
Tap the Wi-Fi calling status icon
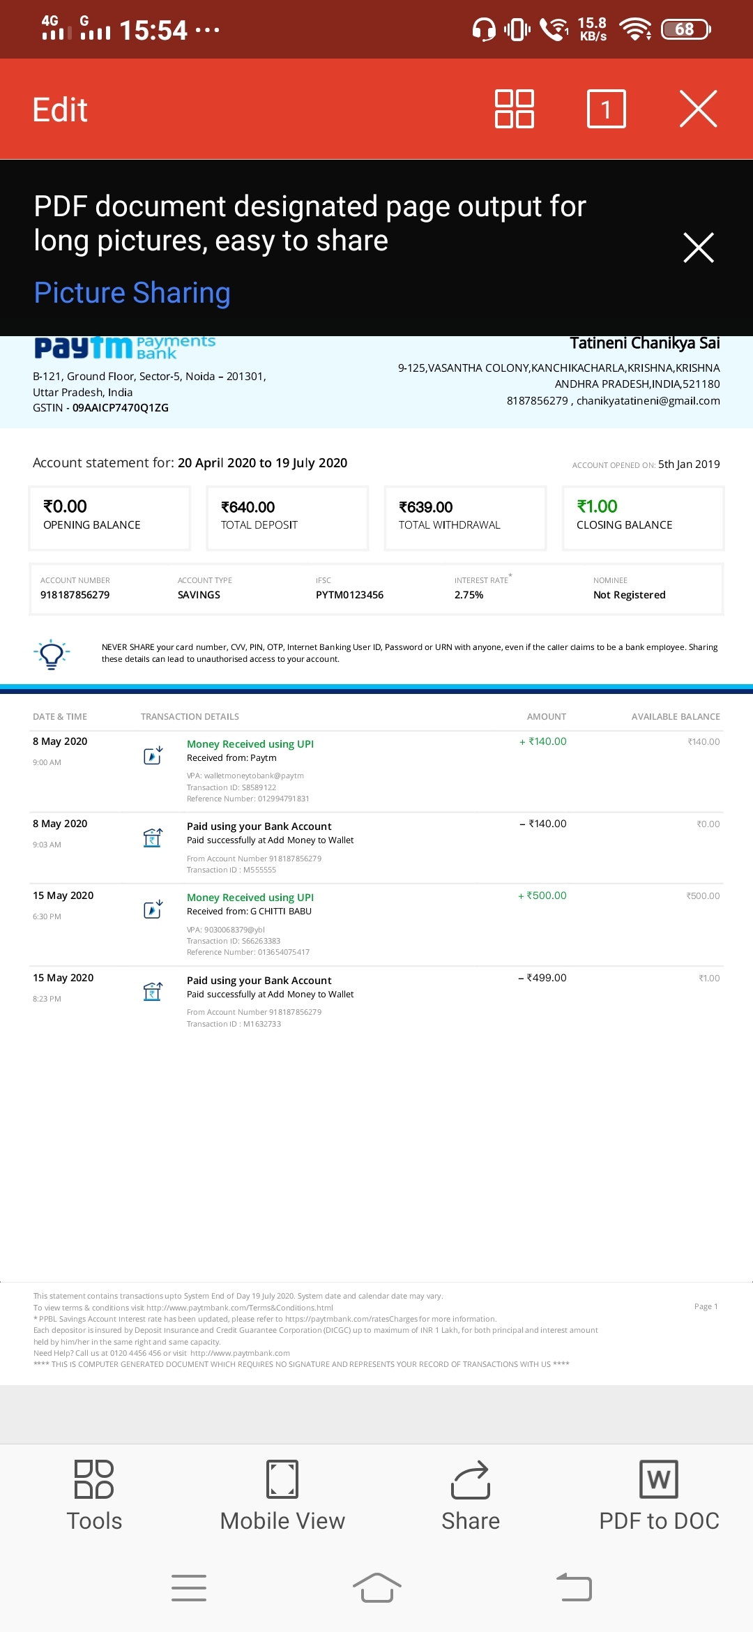[x=555, y=29]
